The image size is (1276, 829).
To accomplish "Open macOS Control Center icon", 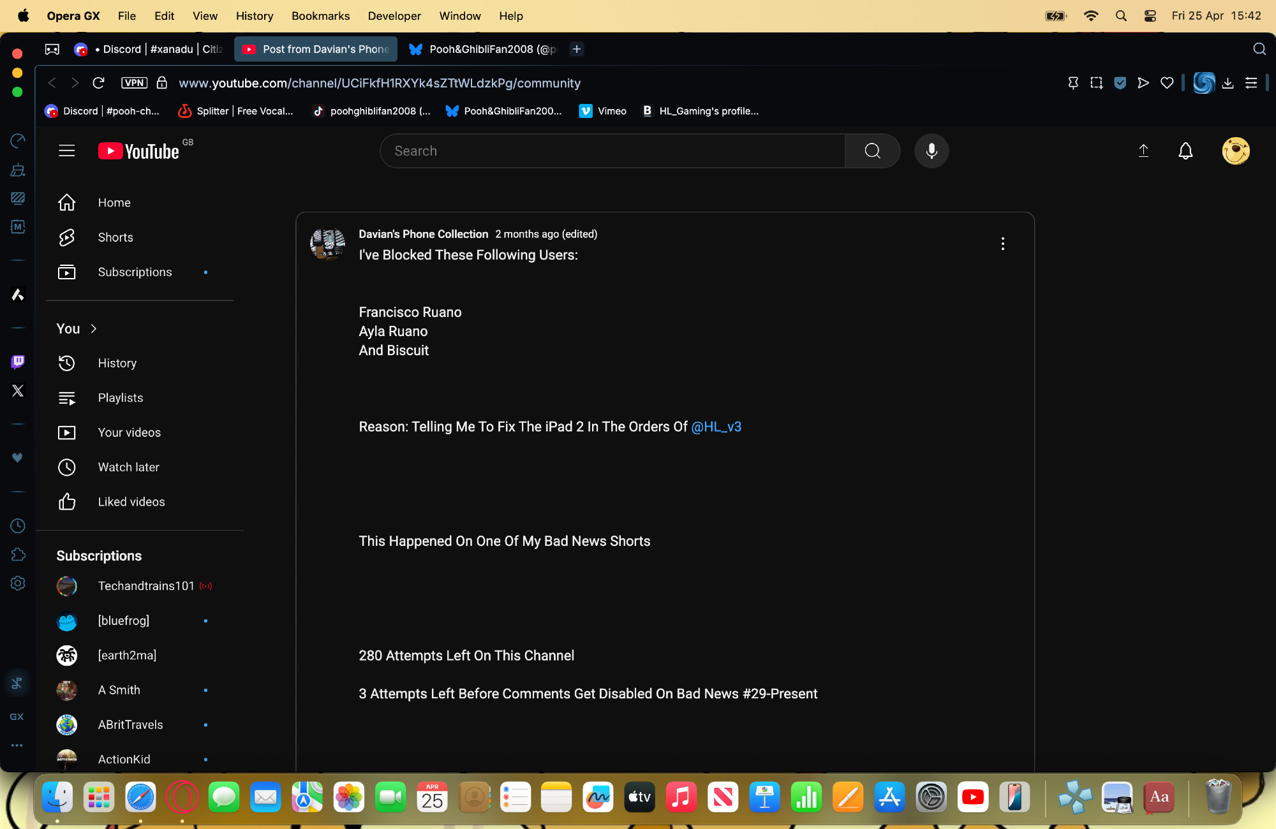I will (x=1150, y=16).
